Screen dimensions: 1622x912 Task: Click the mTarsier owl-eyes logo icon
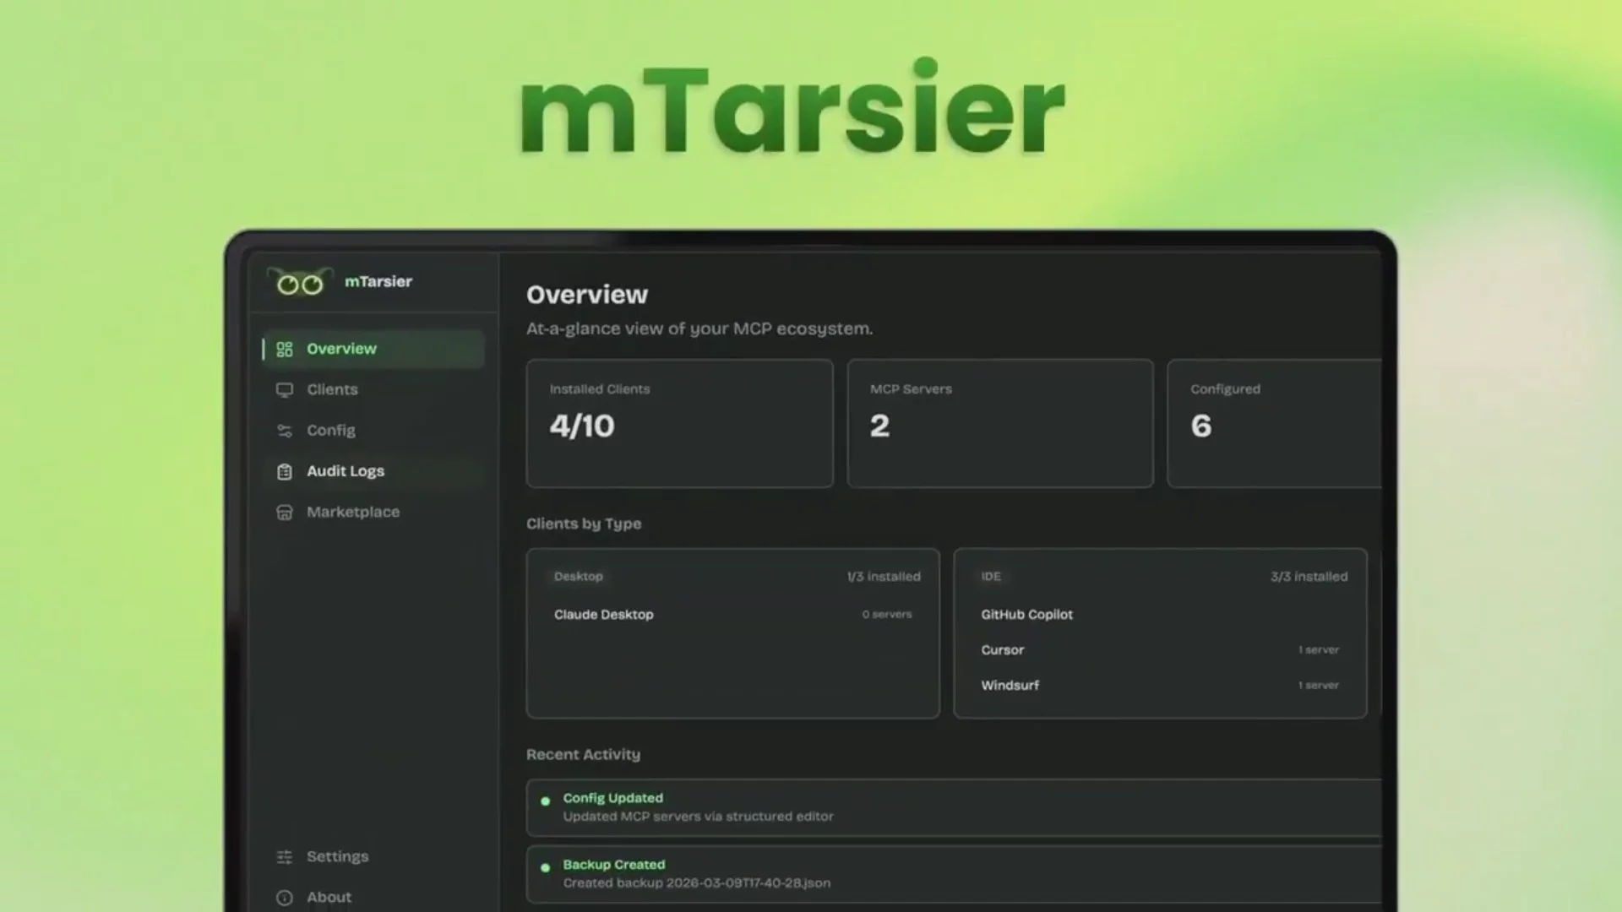(300, 282)
